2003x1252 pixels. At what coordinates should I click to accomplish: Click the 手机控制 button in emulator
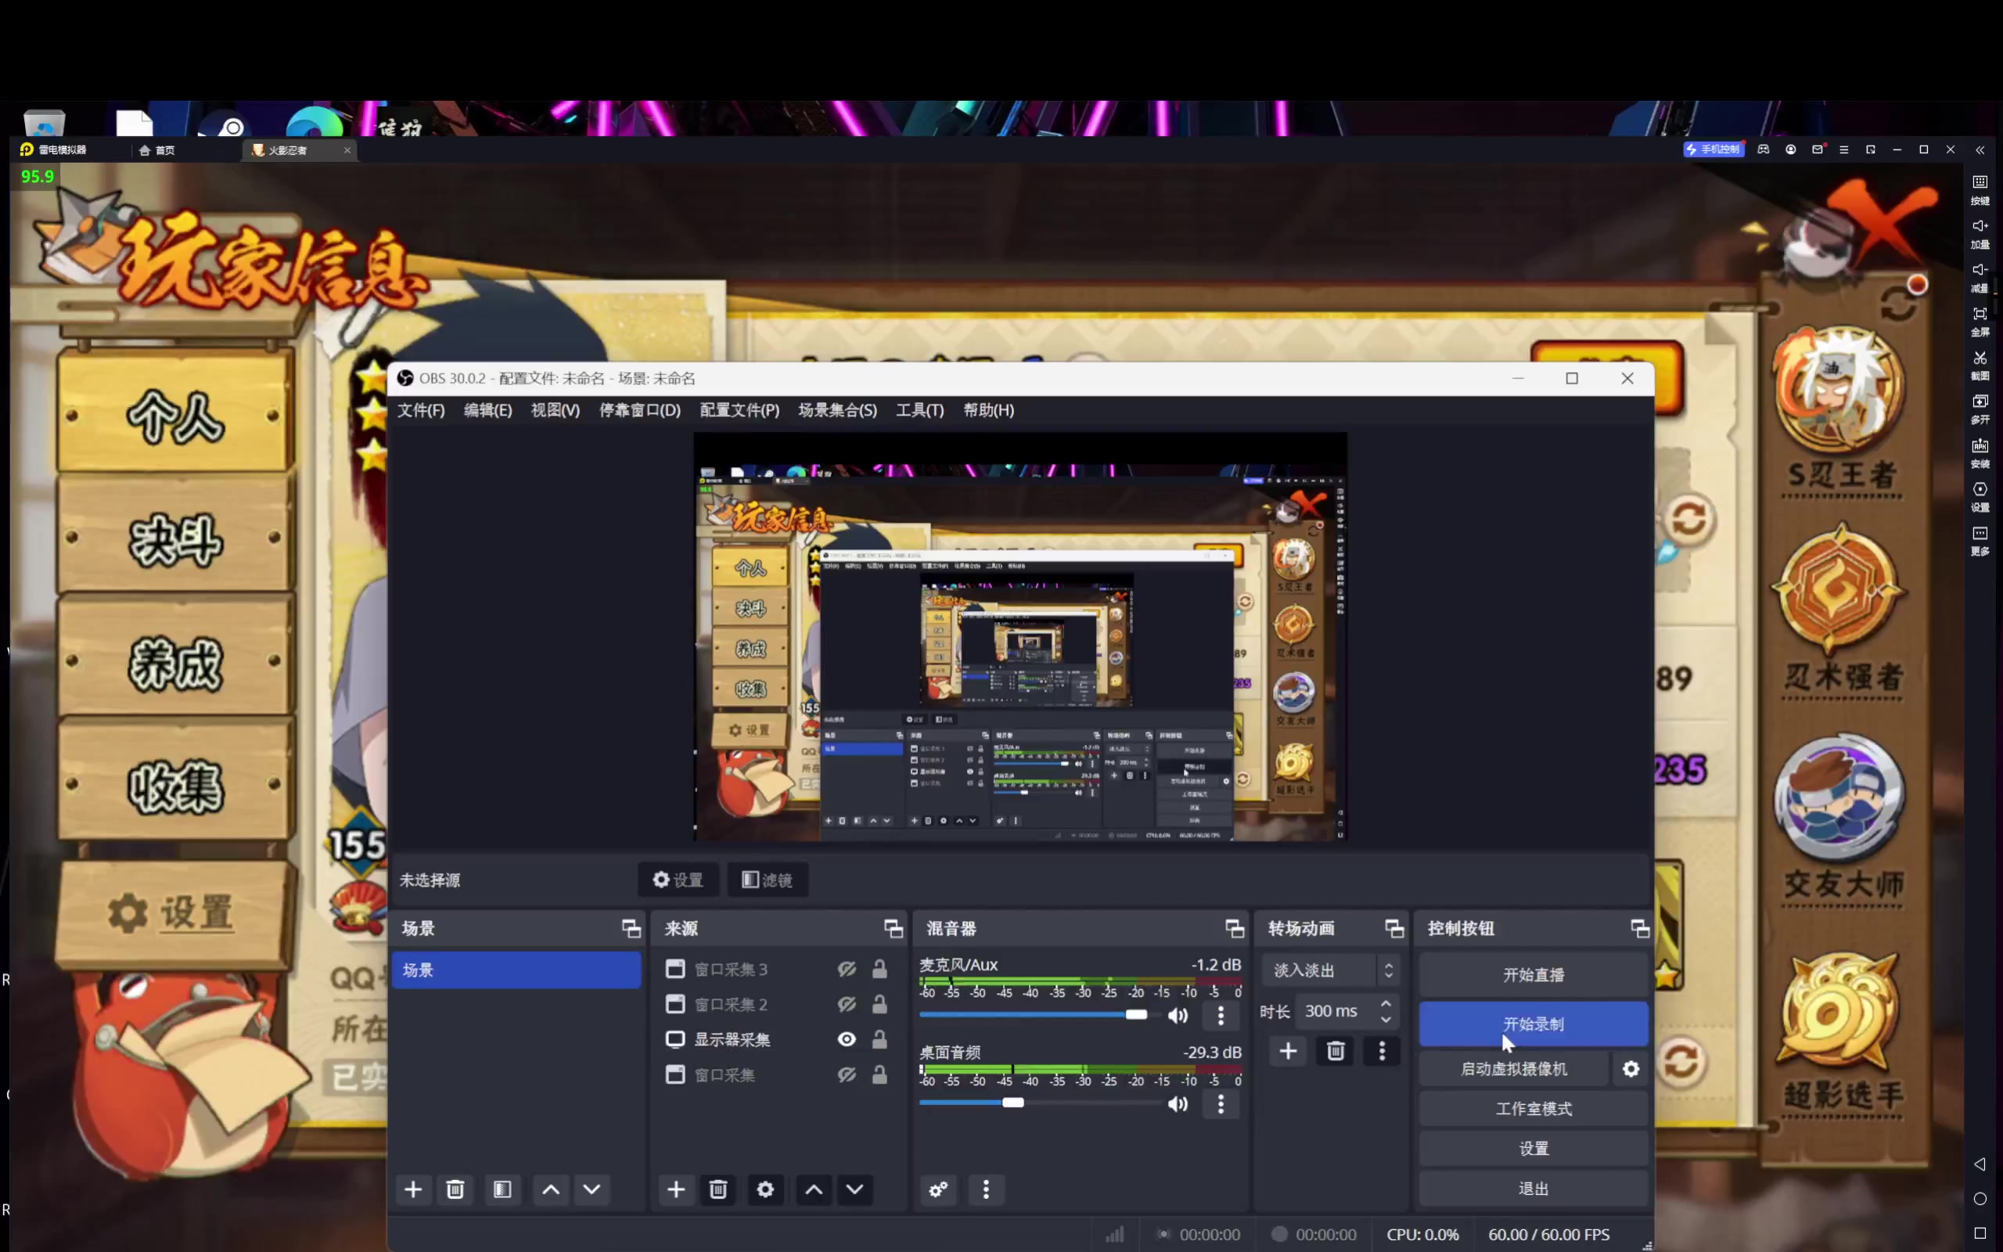[x=1714, y=150]
